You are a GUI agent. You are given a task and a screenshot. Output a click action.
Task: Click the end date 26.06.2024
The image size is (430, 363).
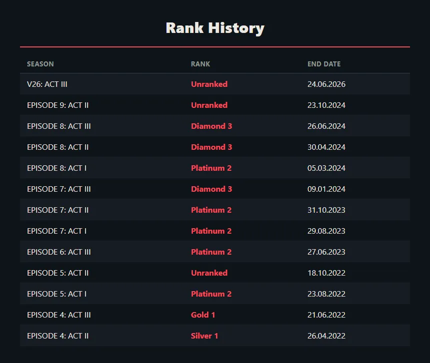coord(326,126)
